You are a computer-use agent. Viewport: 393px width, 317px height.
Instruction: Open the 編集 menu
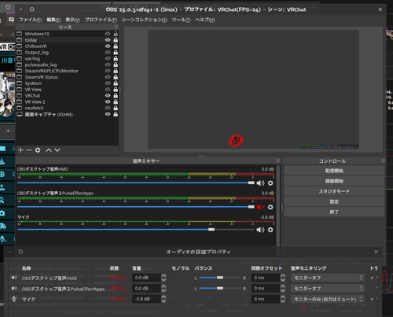coord(53,20)
